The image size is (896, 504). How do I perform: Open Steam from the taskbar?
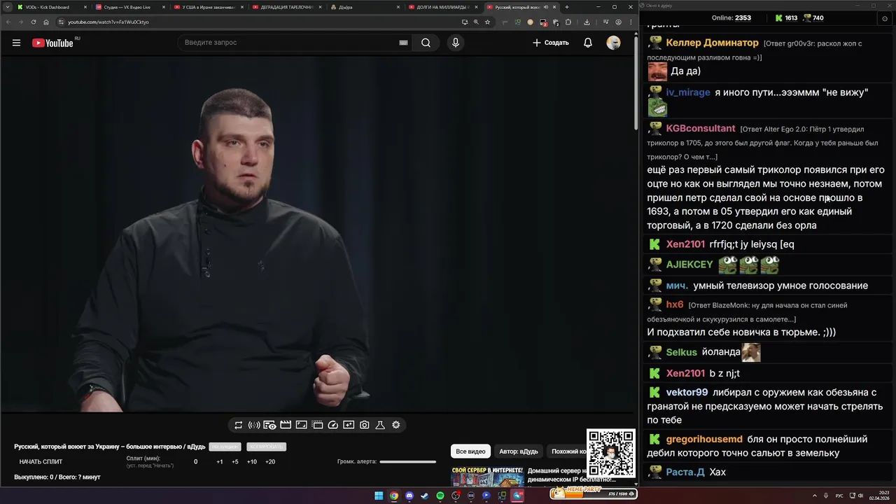click(x=425, y=496)
